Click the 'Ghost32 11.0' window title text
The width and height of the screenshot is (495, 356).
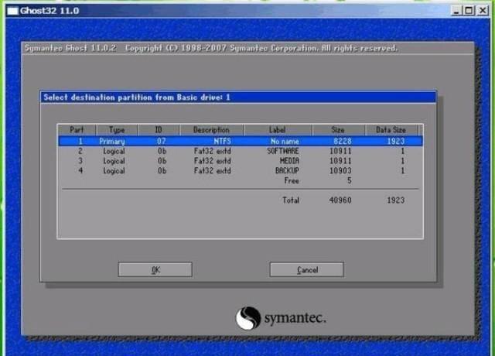pyautogui.click(x=49, y=11)
